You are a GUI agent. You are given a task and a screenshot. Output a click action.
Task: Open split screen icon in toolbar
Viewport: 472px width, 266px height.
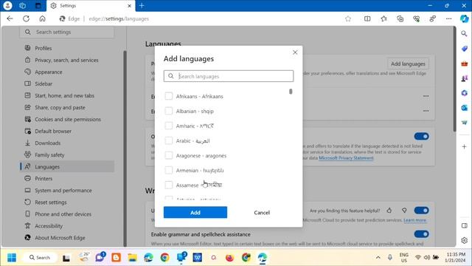tap(367, 18)
